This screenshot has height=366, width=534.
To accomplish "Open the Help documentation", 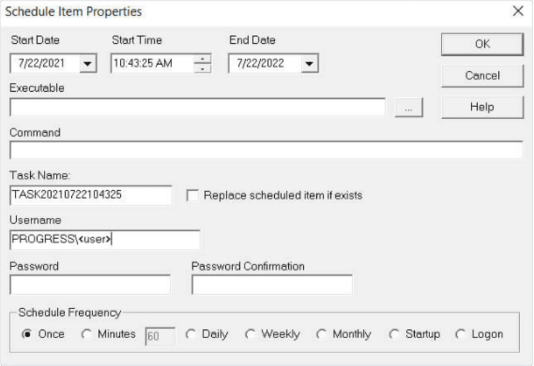I will [x=482, y=108].
